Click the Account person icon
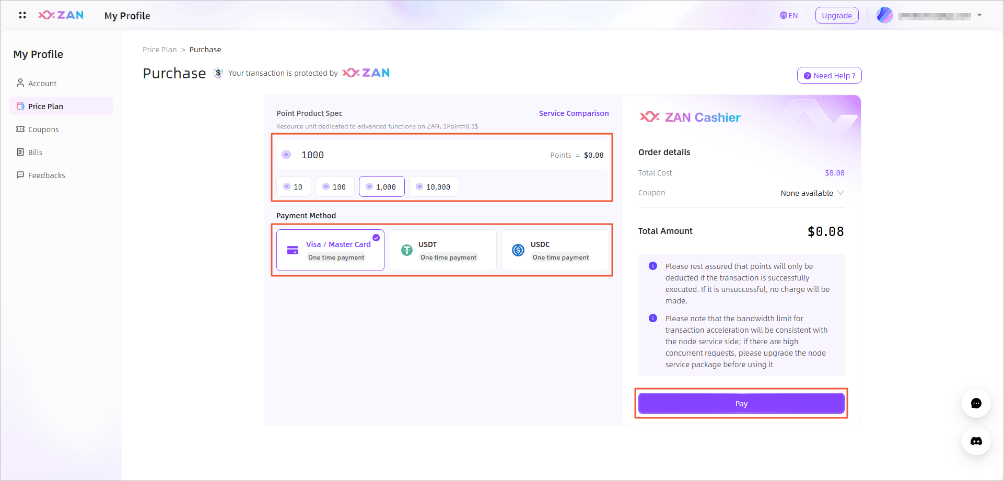The image size is (1004, 481). [20, 83]
